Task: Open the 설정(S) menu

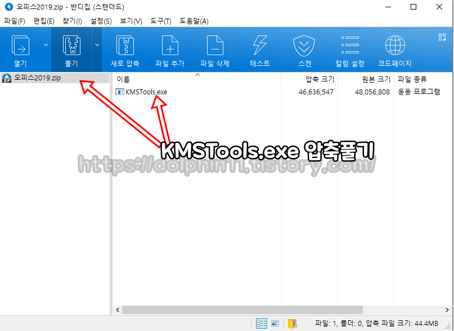Action: [x=101, y=21]
